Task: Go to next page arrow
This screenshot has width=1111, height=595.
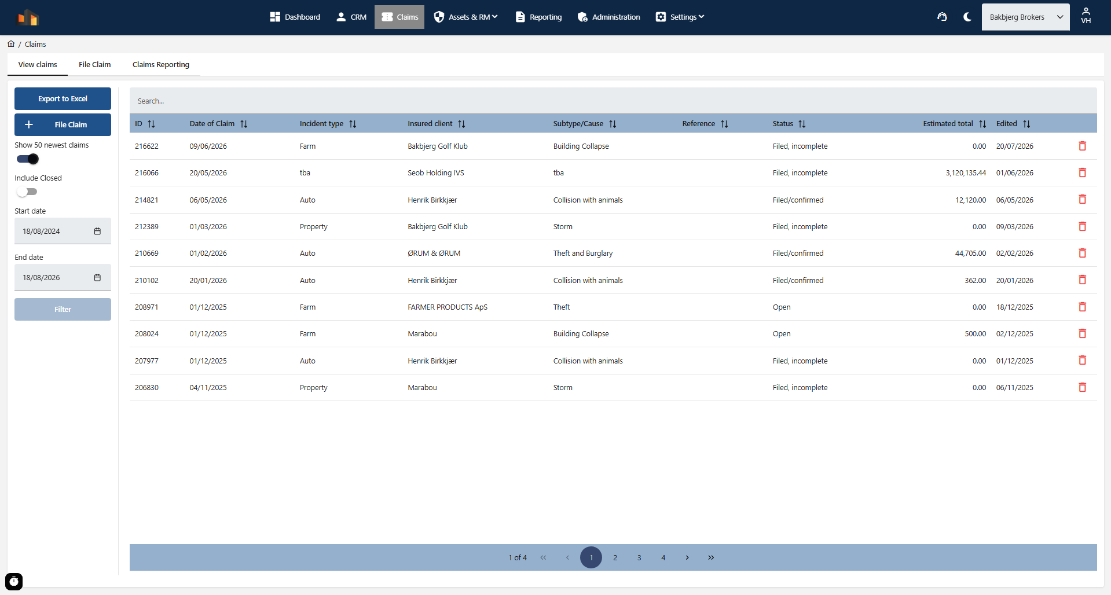Action: 687,557
